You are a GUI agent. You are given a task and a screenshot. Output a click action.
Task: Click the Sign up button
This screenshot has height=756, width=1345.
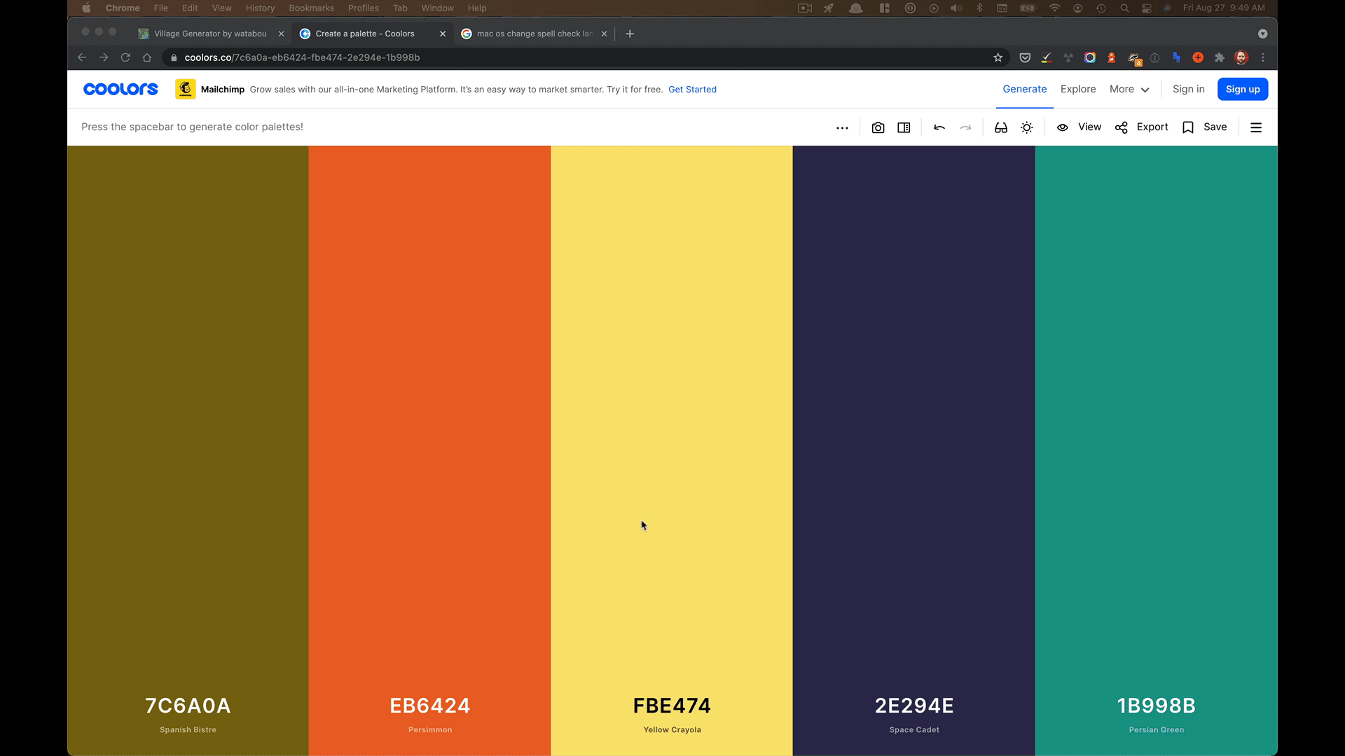1242,89
